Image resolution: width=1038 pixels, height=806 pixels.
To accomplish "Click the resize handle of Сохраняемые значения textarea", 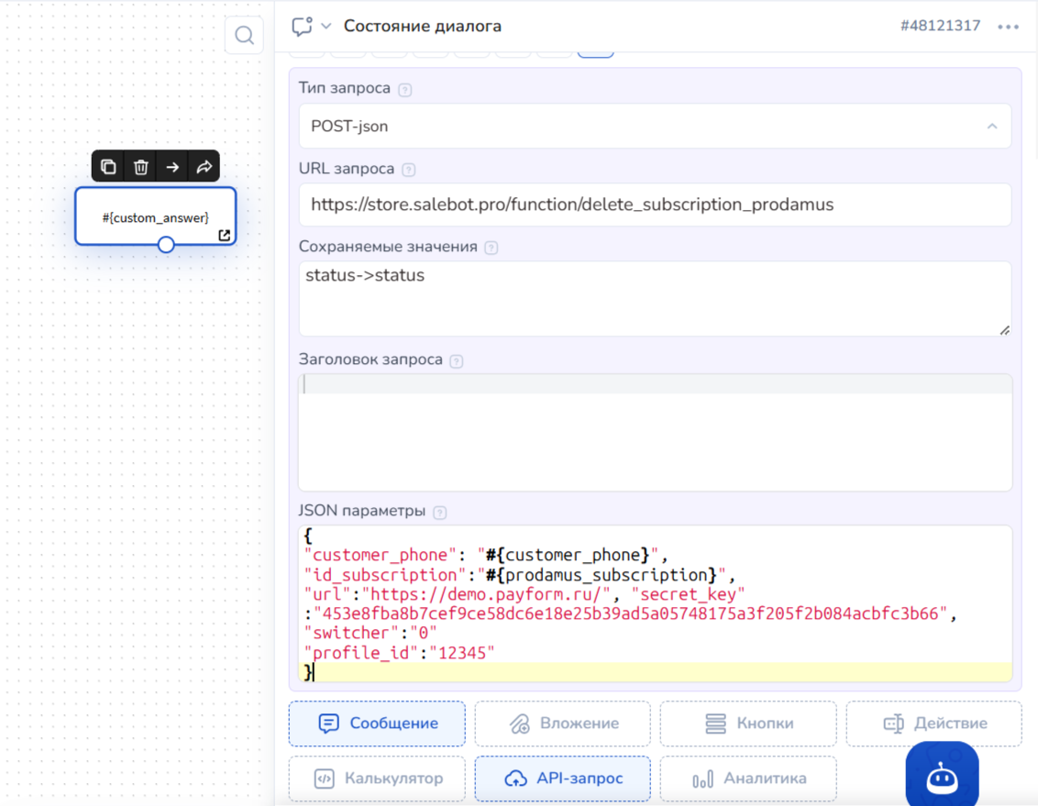I will [x=1004, y=329].
